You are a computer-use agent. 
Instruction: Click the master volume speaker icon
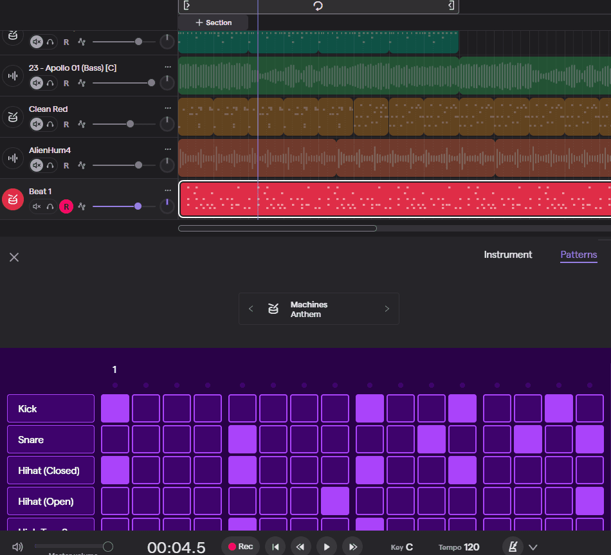coord(17,547)
